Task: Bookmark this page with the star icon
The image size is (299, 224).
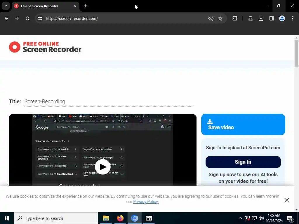Action: pos(220,18)
